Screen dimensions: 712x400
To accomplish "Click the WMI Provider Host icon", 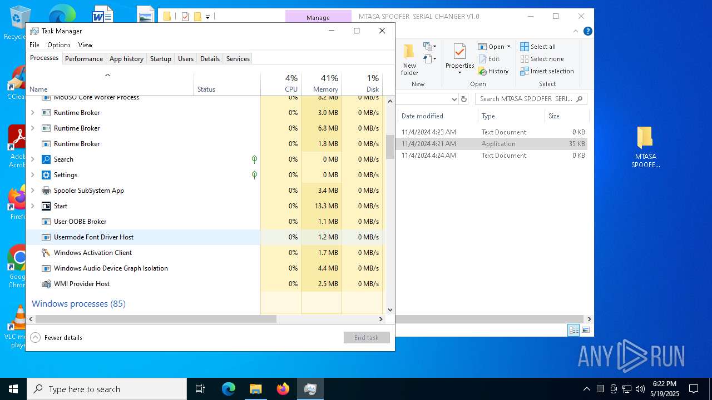I will [x=46, y=284].
